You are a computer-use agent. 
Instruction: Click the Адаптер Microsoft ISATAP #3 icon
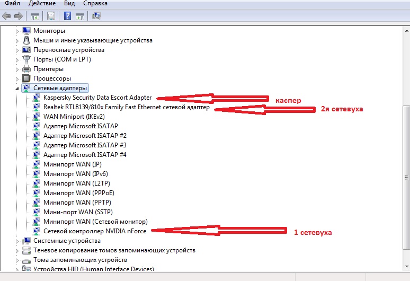37,145
